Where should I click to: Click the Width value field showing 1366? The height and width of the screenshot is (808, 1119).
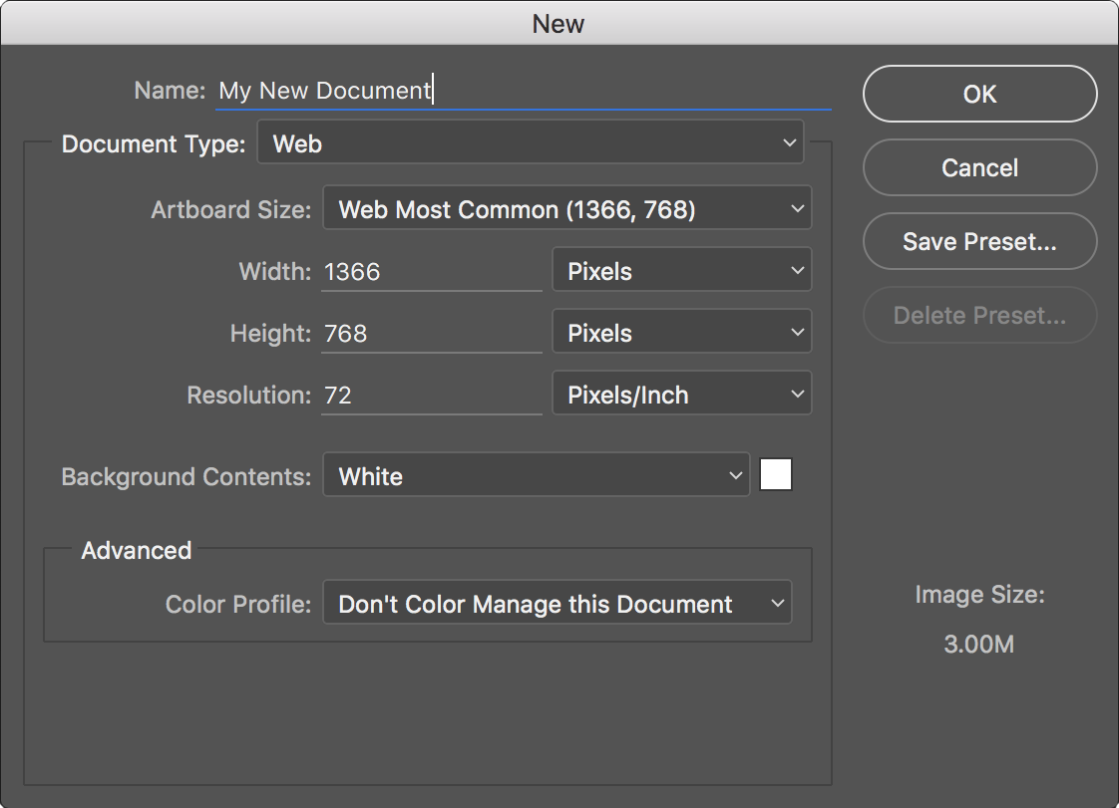(x=431, y=270)
